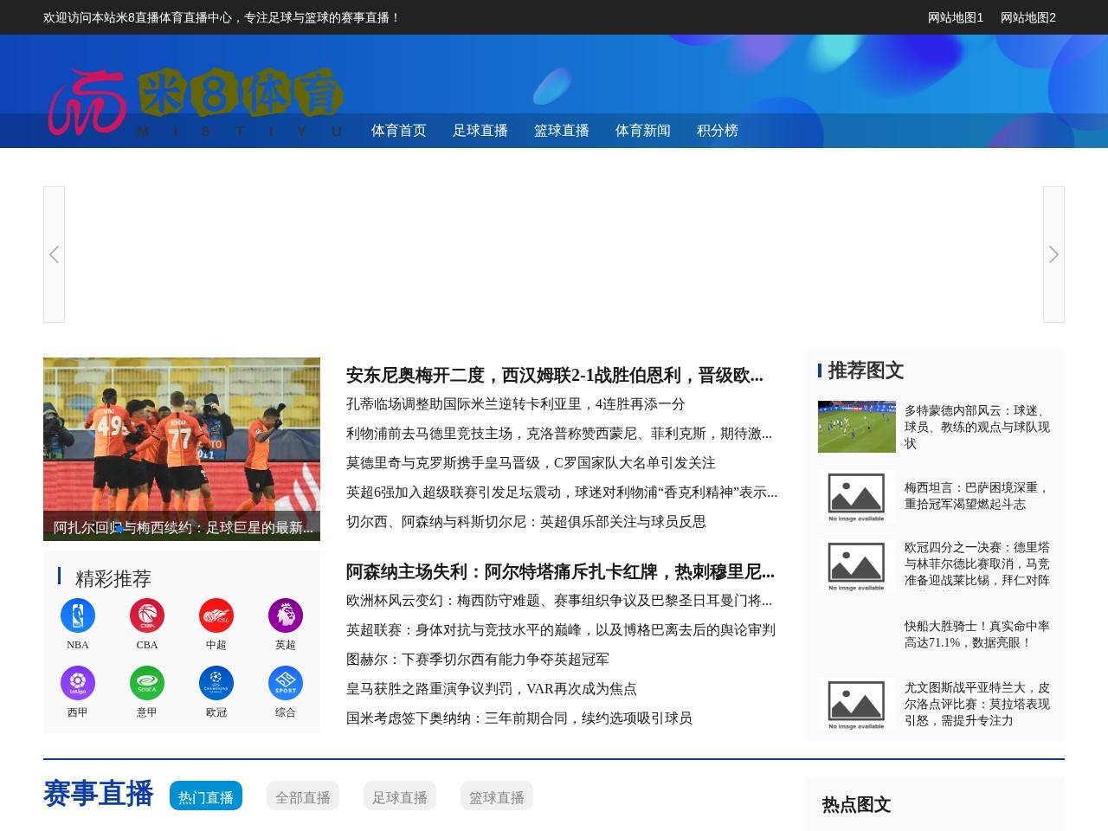Read 国米考虑签下奥纳纳 article
The image size is (1108, 831).
[519, 718]
